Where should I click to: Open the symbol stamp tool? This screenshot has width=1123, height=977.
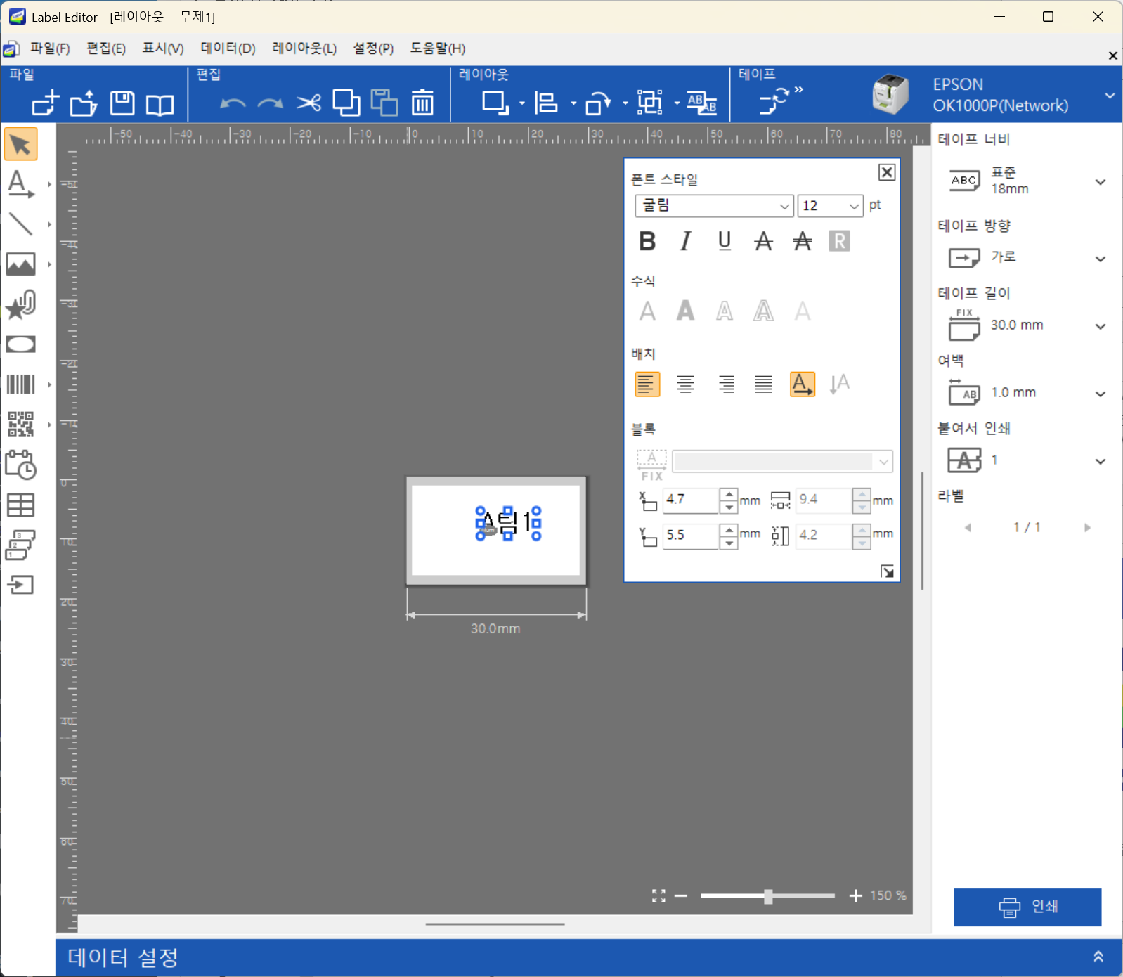pos(20,305)
